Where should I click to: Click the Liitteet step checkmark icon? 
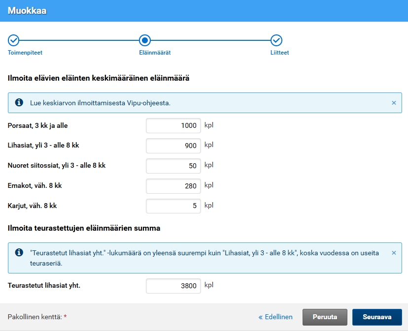pyautogui.click(x=276, y=40)
